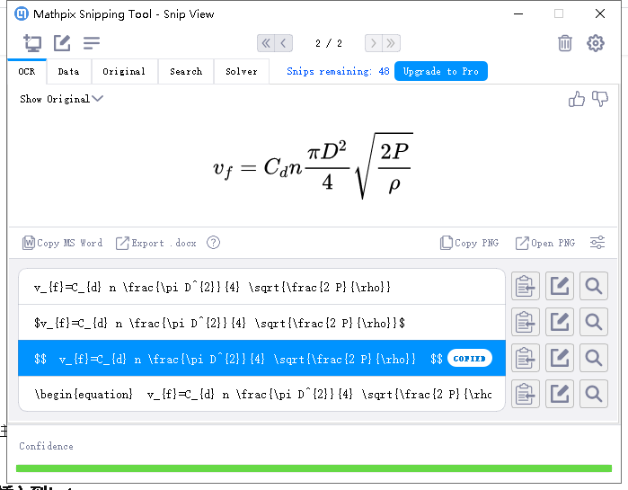Image resolution: width=628 pixels, height=490 pixels.
Task: Click Upgrade to Pro button
Action: pos(440,71)
